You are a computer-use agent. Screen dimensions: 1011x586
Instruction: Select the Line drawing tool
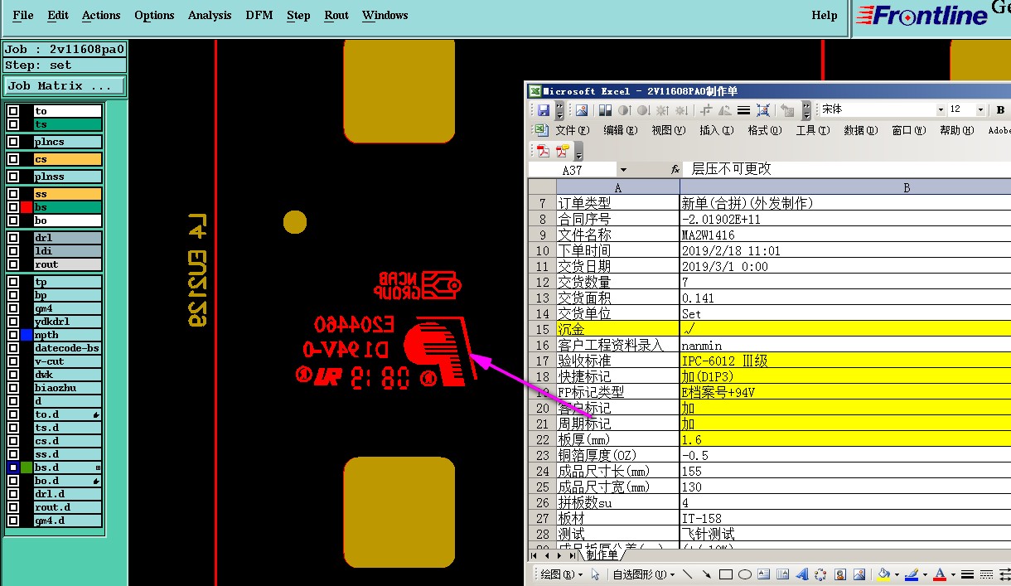(x=687, y=574)
